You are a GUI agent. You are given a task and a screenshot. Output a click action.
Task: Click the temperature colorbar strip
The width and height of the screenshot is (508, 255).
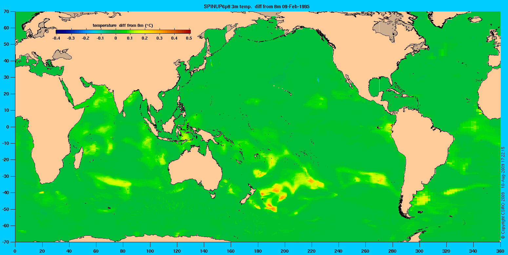point(123,31)
